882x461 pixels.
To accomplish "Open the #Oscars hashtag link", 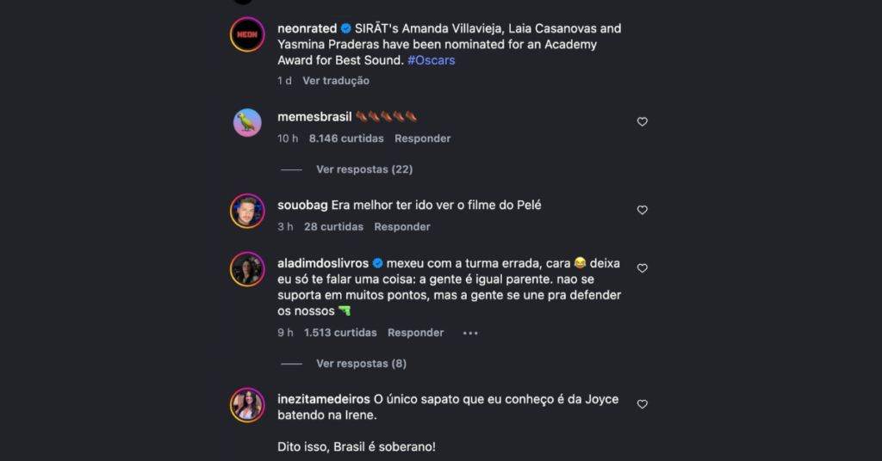I will click(x=431, y=60).
